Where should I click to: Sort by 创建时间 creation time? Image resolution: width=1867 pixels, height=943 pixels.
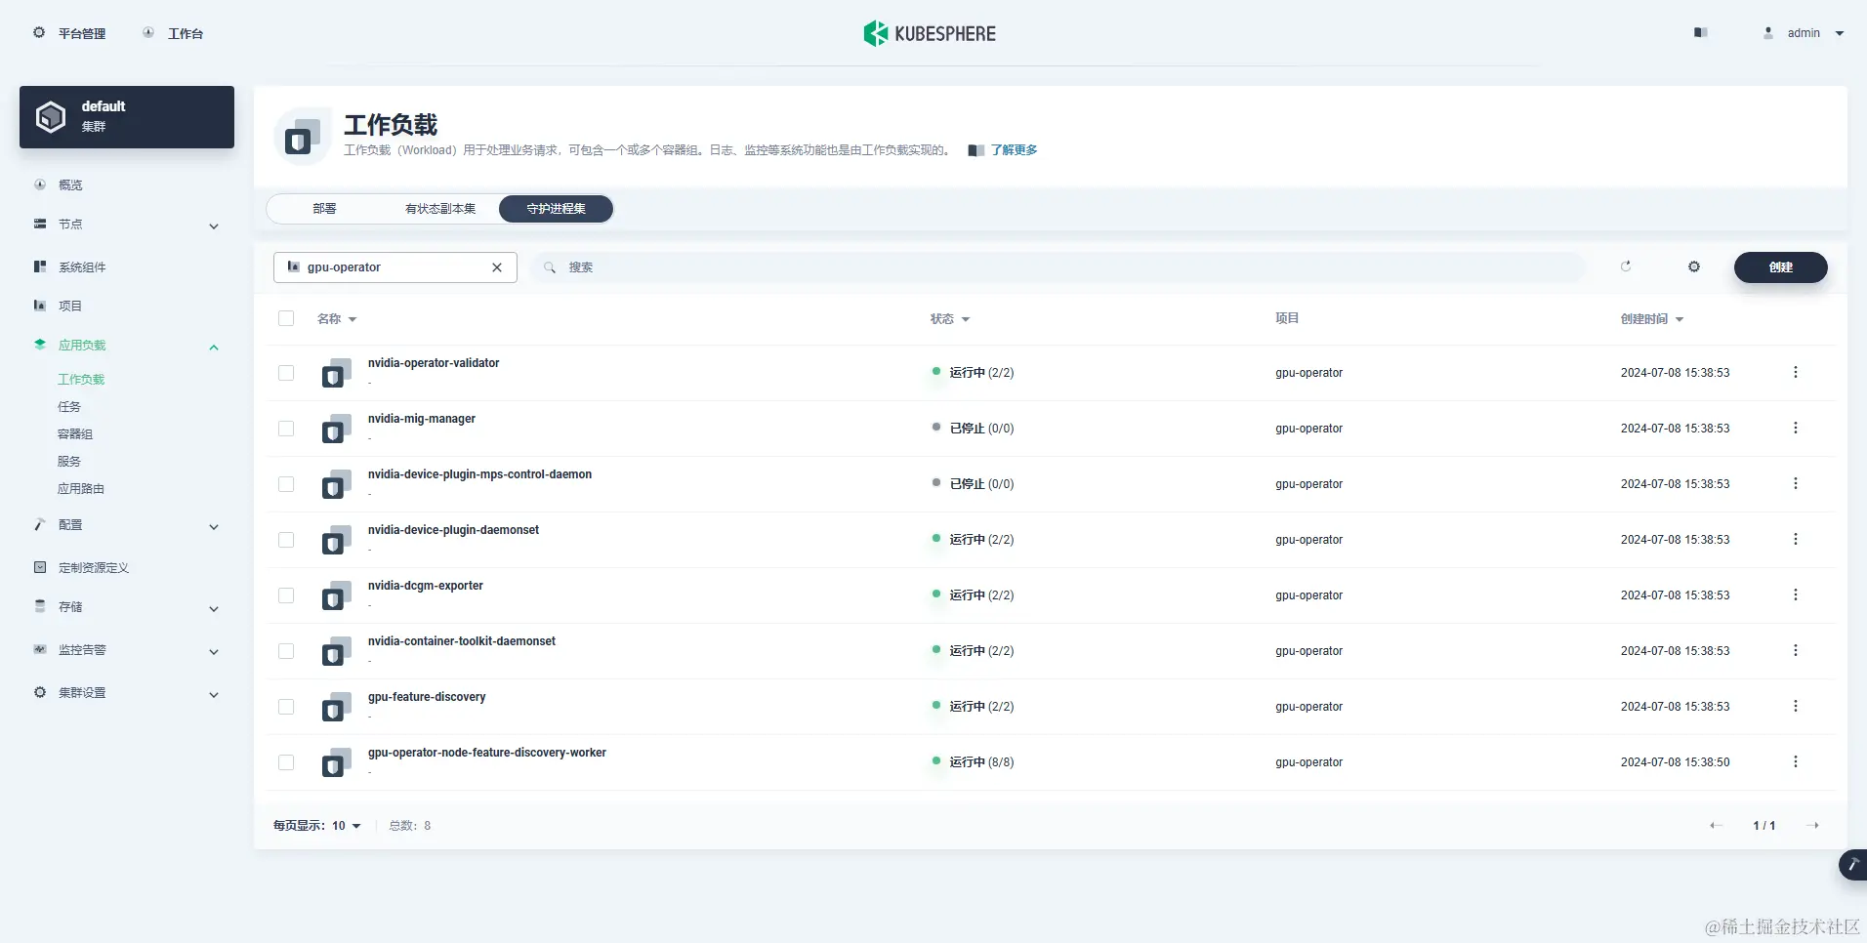tap(1652, 319)
